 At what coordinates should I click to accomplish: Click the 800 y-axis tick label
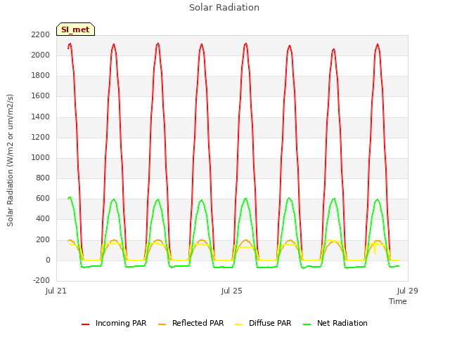(x=43, y=178)
